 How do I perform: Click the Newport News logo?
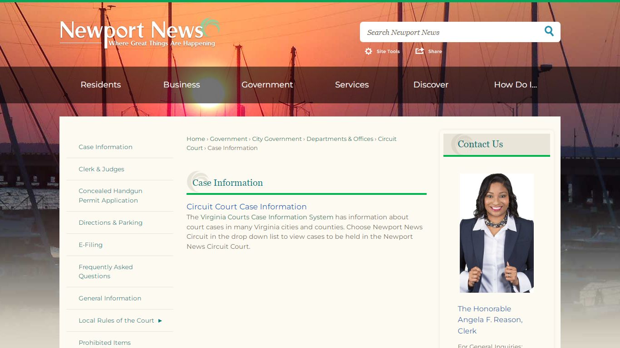point(140,33)
